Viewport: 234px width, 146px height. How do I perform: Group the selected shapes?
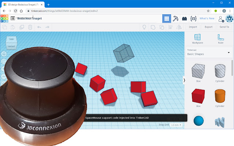pos(153,27)
